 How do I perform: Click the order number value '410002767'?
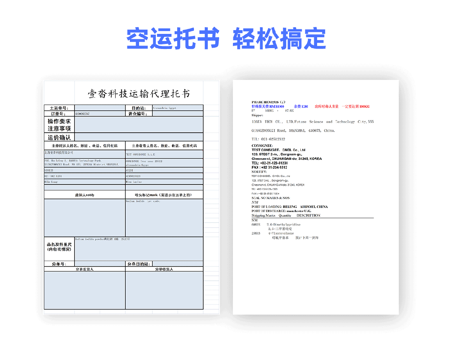(x=83, y=114)
